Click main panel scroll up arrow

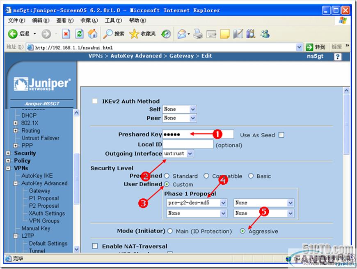click(x=346, y=90)
